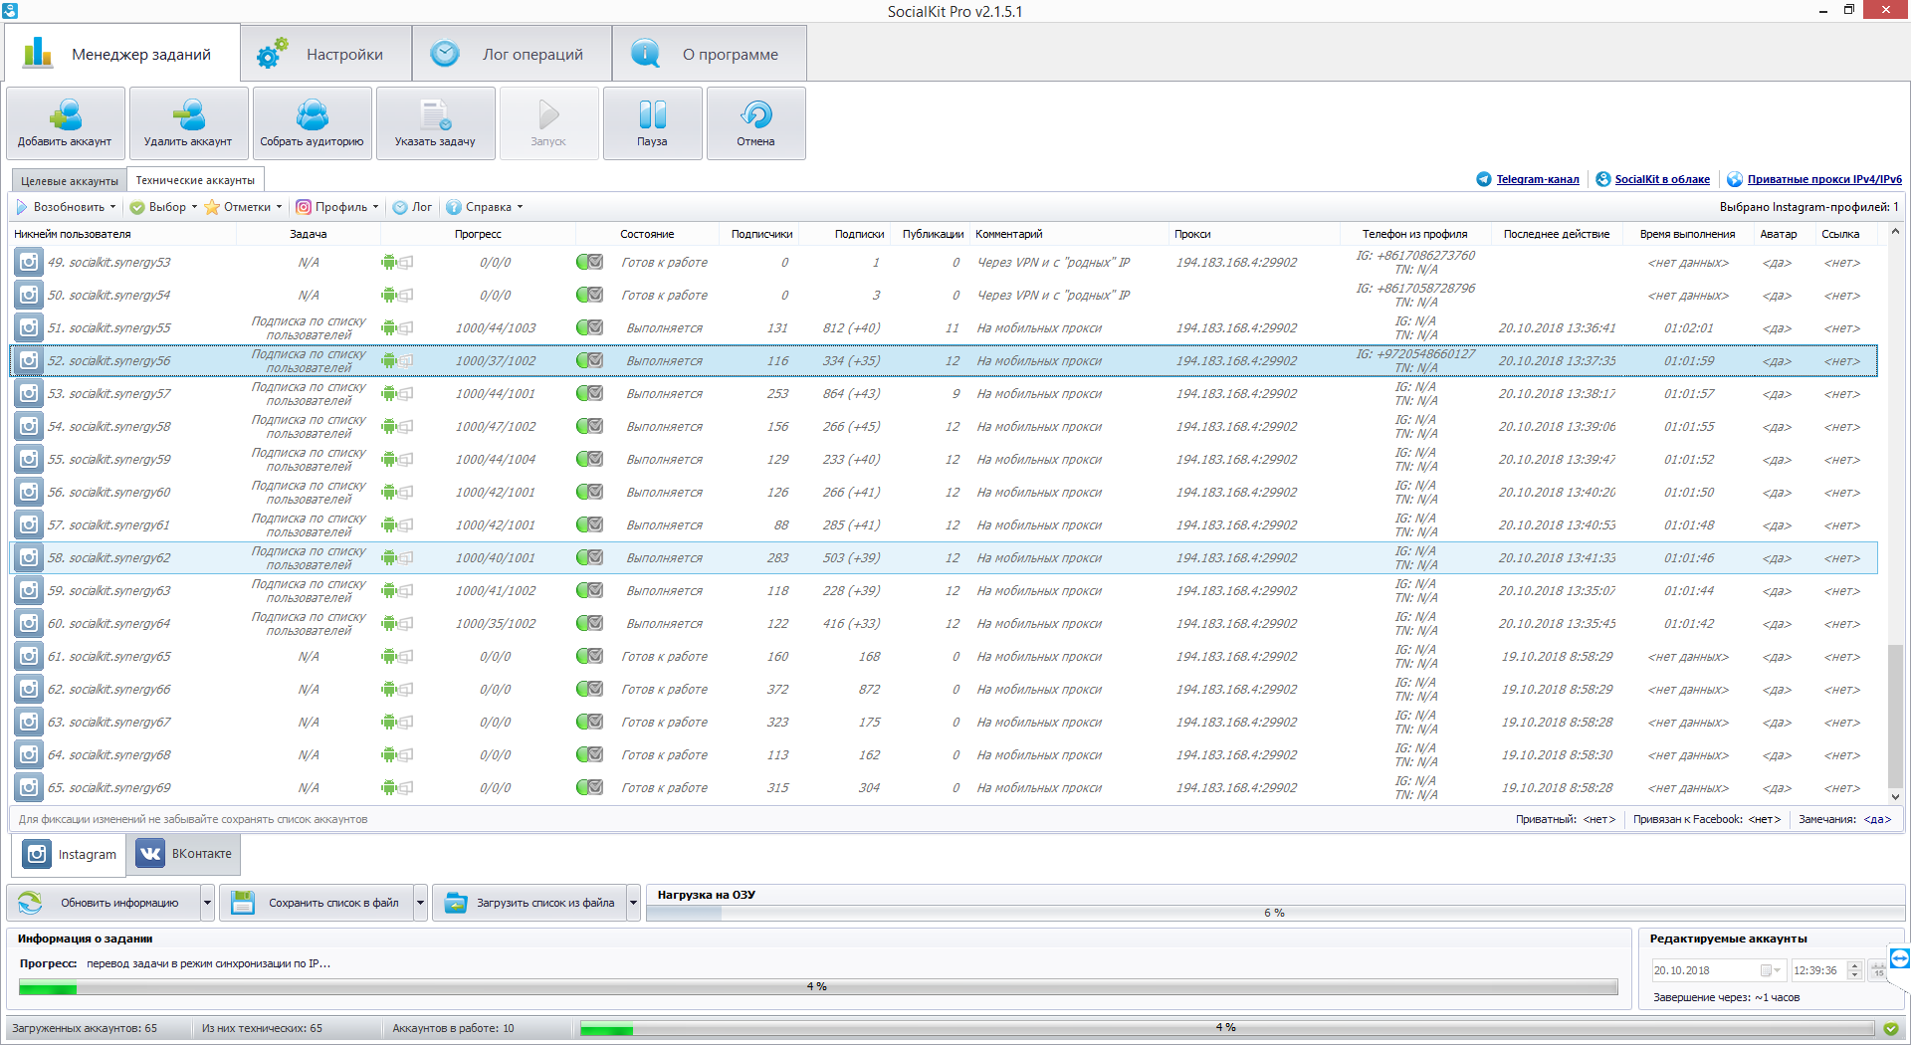1911x1045 pixels.
Task: Click the TeamViewer side panel icon
Action: (1900, 959)
